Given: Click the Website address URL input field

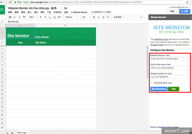Looking at the screenshot, I should pyautogui.click(x=170, y=59).
